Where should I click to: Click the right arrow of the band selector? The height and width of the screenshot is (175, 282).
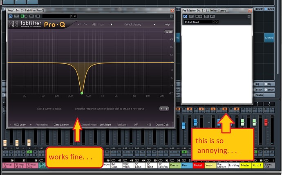point(167,109)
